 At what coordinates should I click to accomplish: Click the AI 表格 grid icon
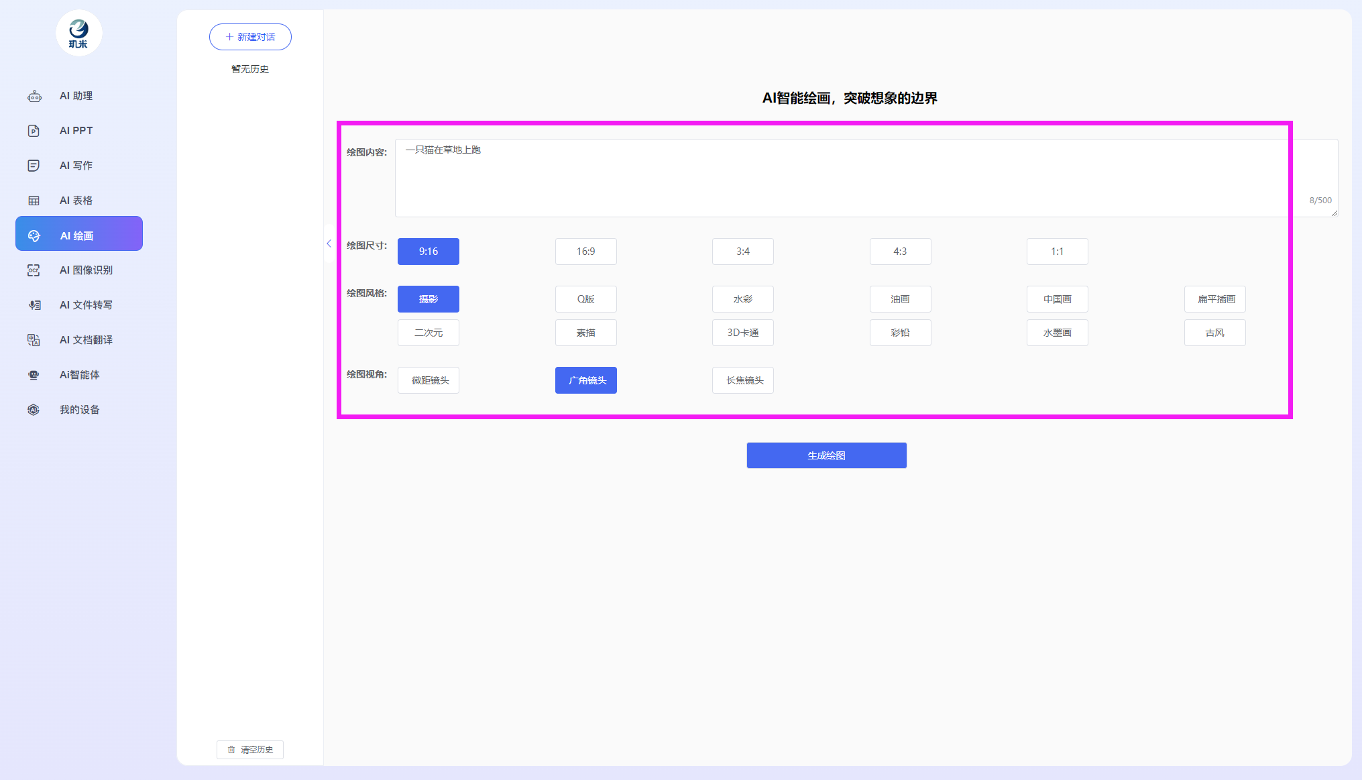[x=34, y=201]
